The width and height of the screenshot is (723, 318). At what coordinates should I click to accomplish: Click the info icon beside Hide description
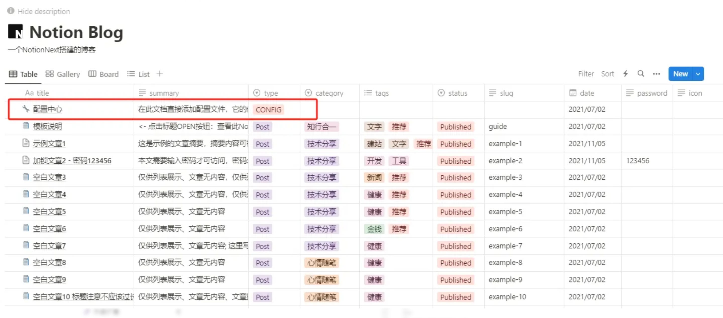click(11, 11)
